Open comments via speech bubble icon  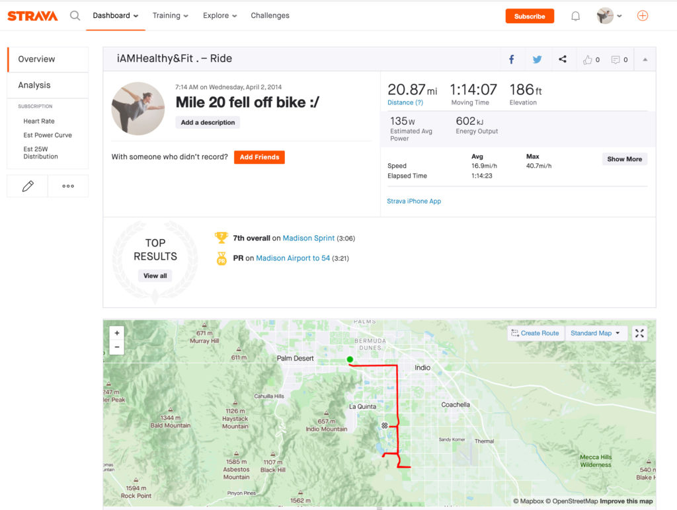click(616, 59)
